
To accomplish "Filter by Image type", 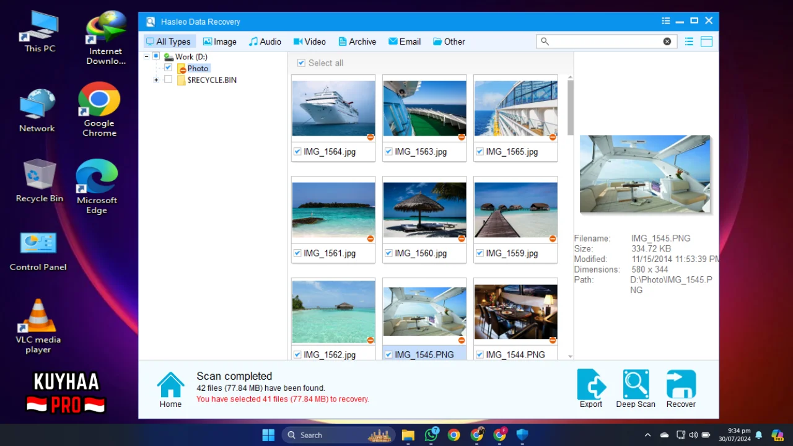I will 220,42.
